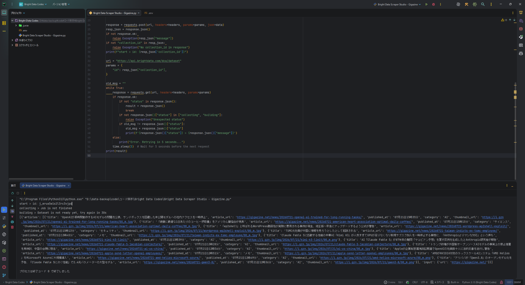Open the Run panel options menu

[507, 185]
